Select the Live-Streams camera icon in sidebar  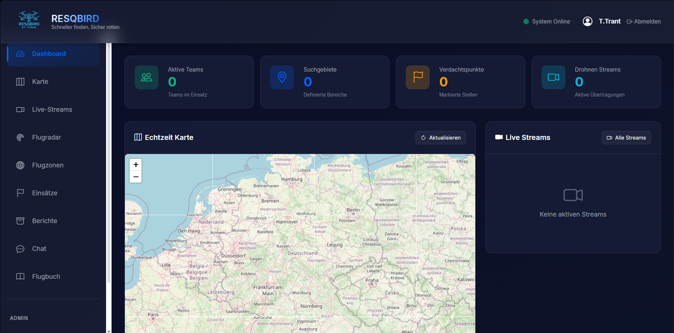(x=20, y=109)
